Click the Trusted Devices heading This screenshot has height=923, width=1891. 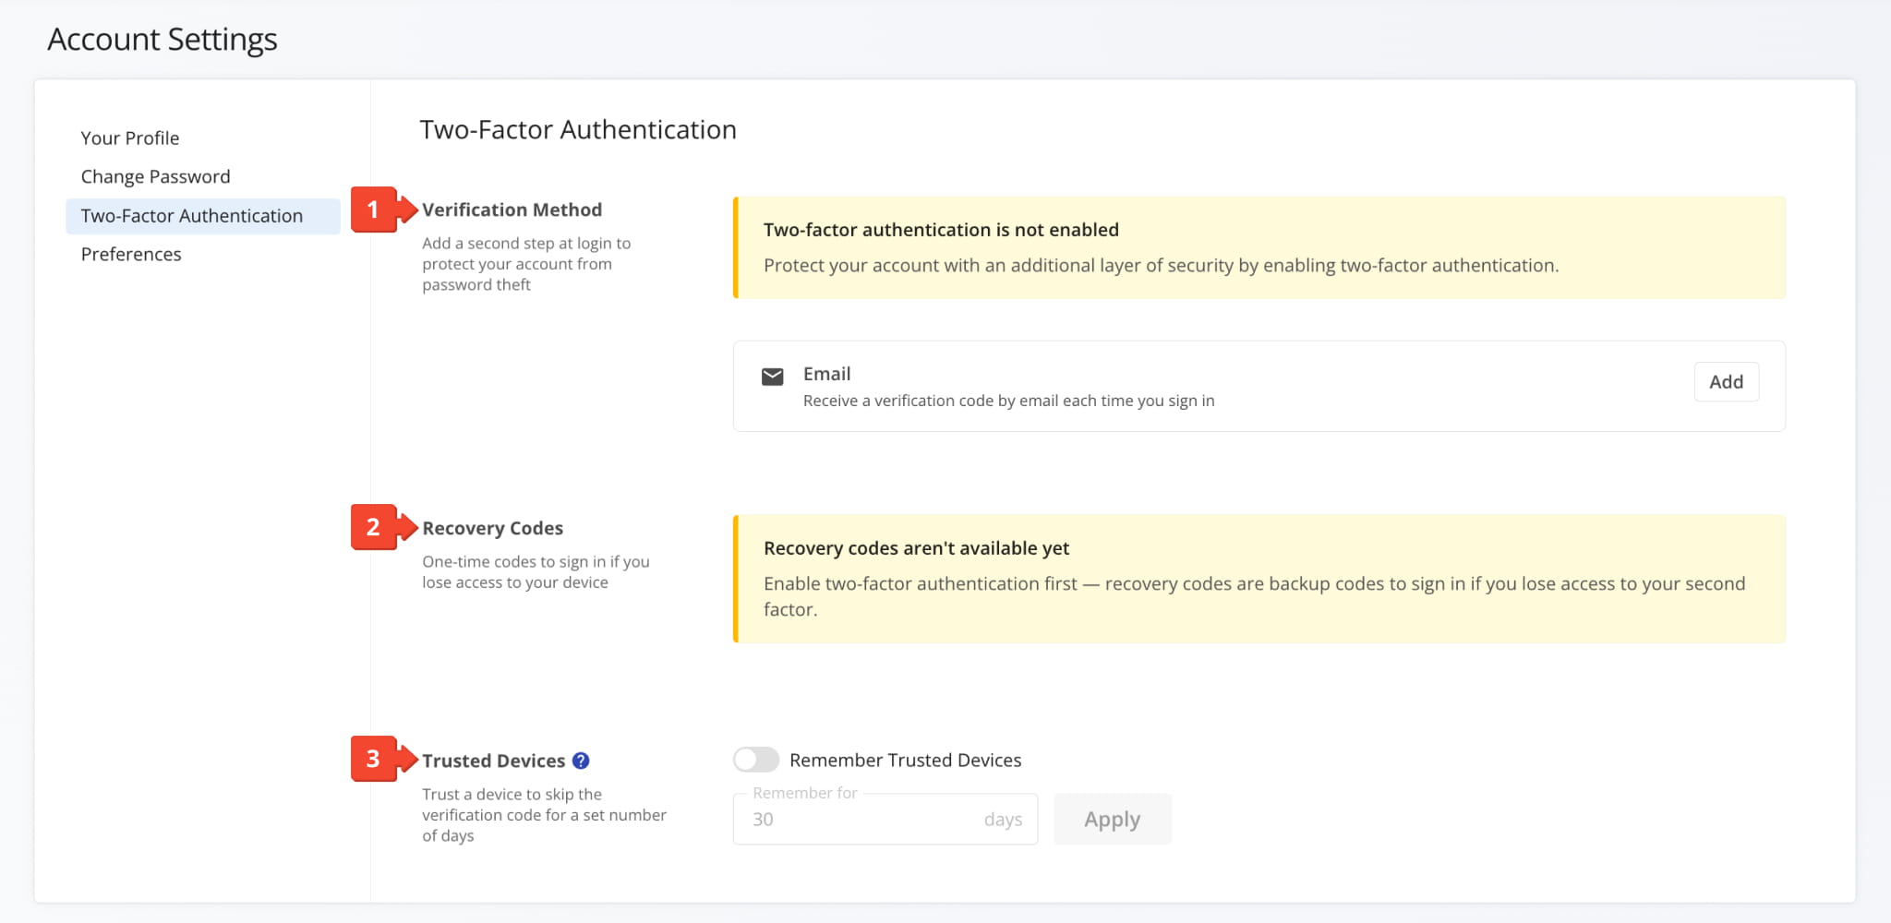[x=493, y=761]
